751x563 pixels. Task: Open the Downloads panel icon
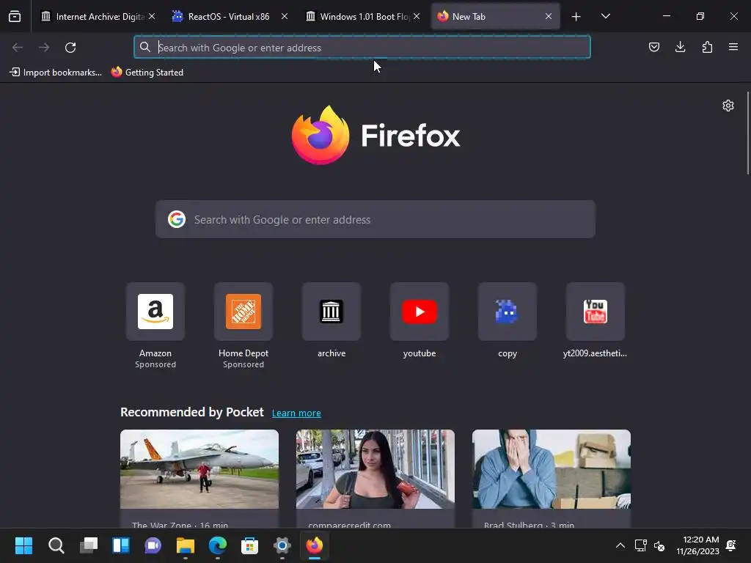click(680, 47)
